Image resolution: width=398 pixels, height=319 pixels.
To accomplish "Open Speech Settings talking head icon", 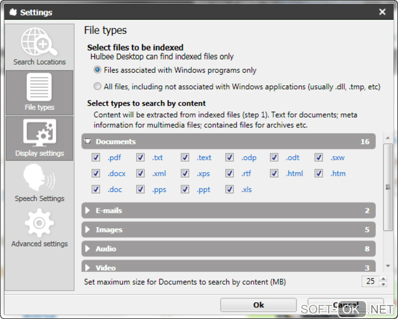I will point(39,177).
